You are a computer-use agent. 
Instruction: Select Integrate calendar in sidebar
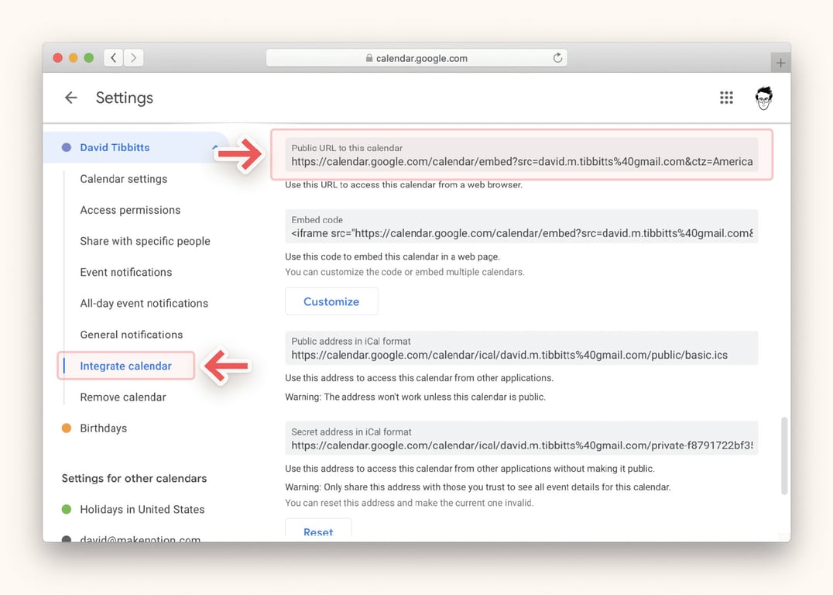point(125,366)
